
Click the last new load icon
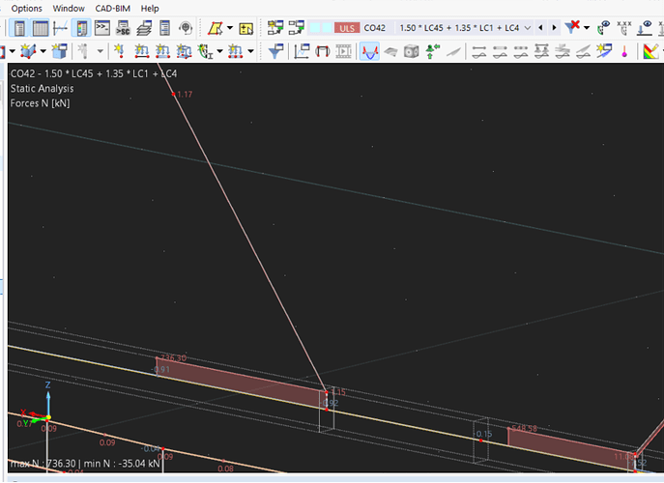click(x=236, y=51)
